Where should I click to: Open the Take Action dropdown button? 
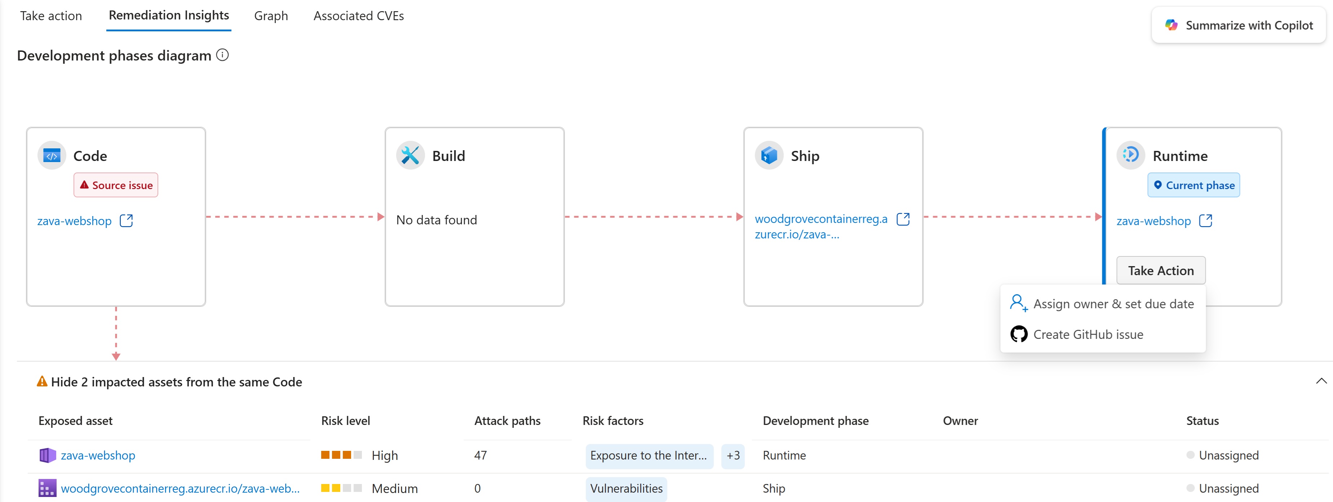[1161, 270]
